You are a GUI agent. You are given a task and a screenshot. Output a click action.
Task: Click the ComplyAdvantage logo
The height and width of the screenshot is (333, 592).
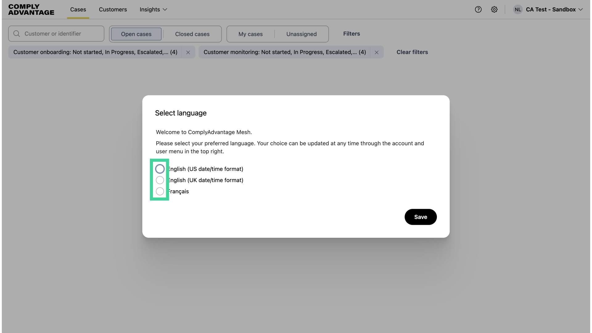click(31, 10)
